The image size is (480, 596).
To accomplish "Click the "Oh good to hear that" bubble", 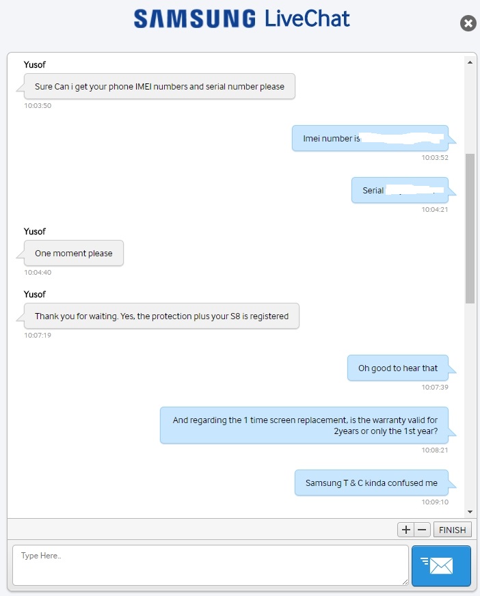I will click(398, 368).
